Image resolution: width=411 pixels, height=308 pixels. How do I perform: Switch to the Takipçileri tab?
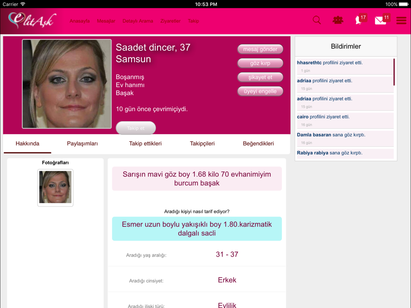[202, 143]
